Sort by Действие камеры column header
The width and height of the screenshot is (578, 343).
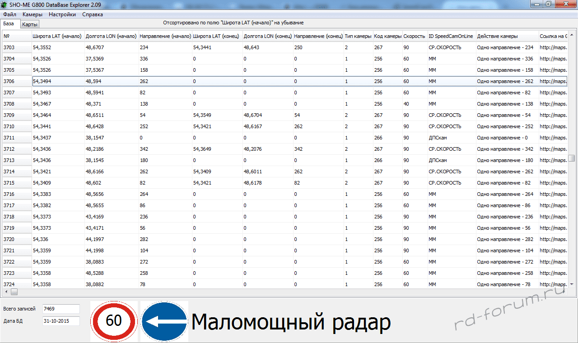point(508,36)
